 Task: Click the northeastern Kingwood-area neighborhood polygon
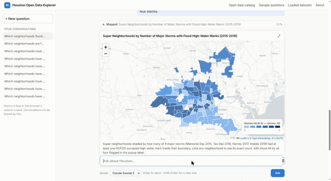click(225, 55)
